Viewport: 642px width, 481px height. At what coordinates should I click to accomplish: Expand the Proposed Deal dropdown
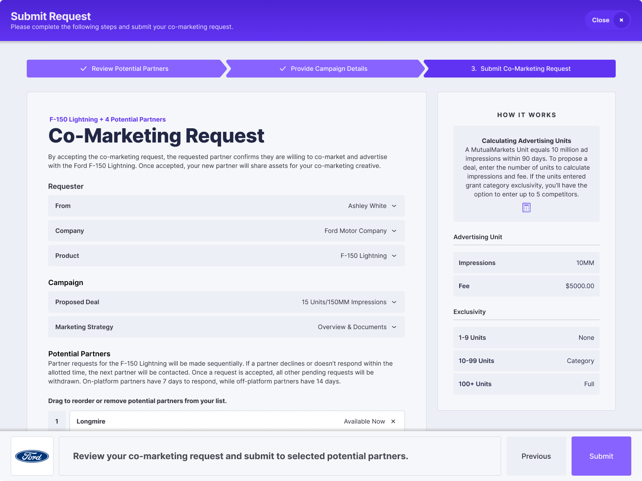click(x=394, y=302)
